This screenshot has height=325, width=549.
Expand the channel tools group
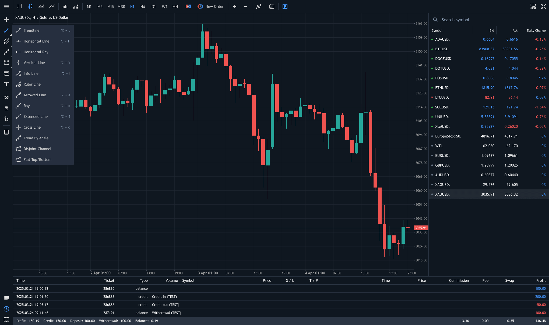click(6, 41)
